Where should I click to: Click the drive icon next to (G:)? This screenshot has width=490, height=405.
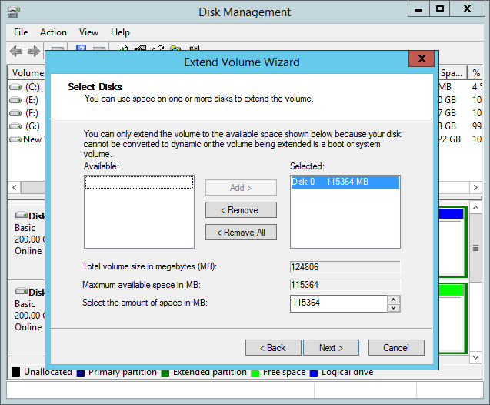(15, 126)
